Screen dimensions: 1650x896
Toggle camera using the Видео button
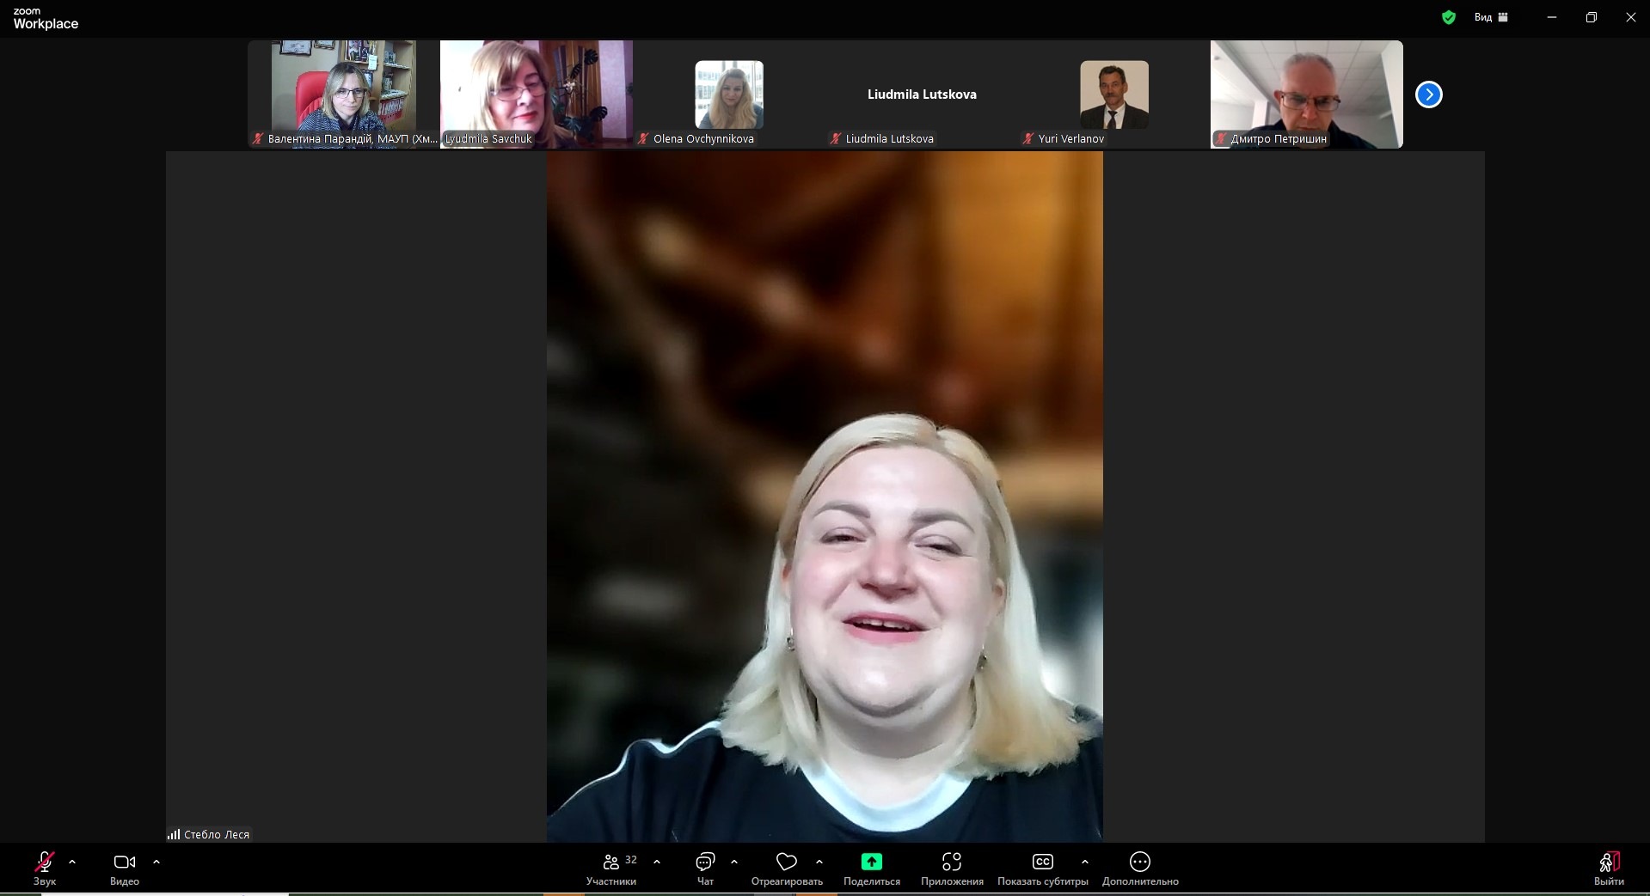point(125,868)
